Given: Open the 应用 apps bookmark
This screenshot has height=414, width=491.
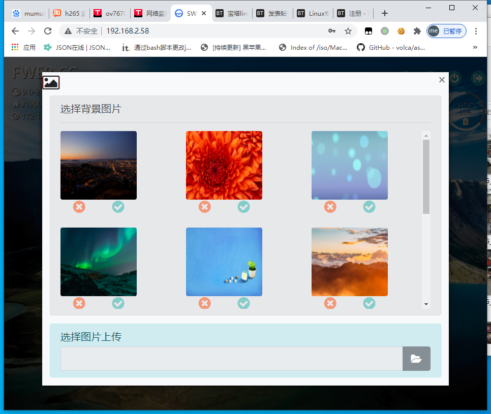Looking at the screenshot, I should coord(23,48).
